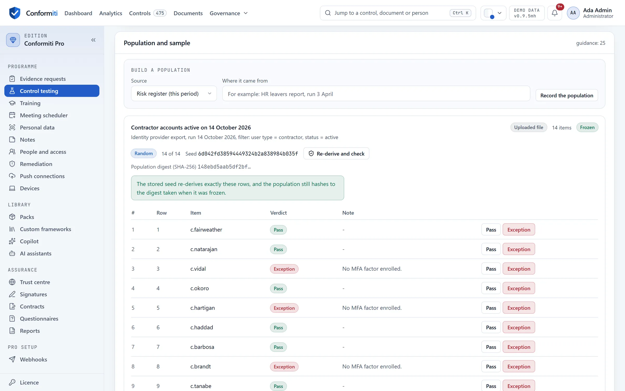Click the Personal data icon
The width and height of the screenshot is (625, 391).
coord(12,127)
